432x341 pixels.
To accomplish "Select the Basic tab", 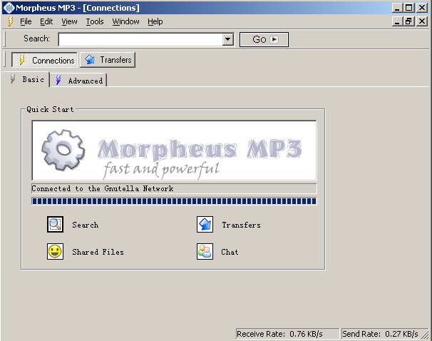I will pos(27,80).
